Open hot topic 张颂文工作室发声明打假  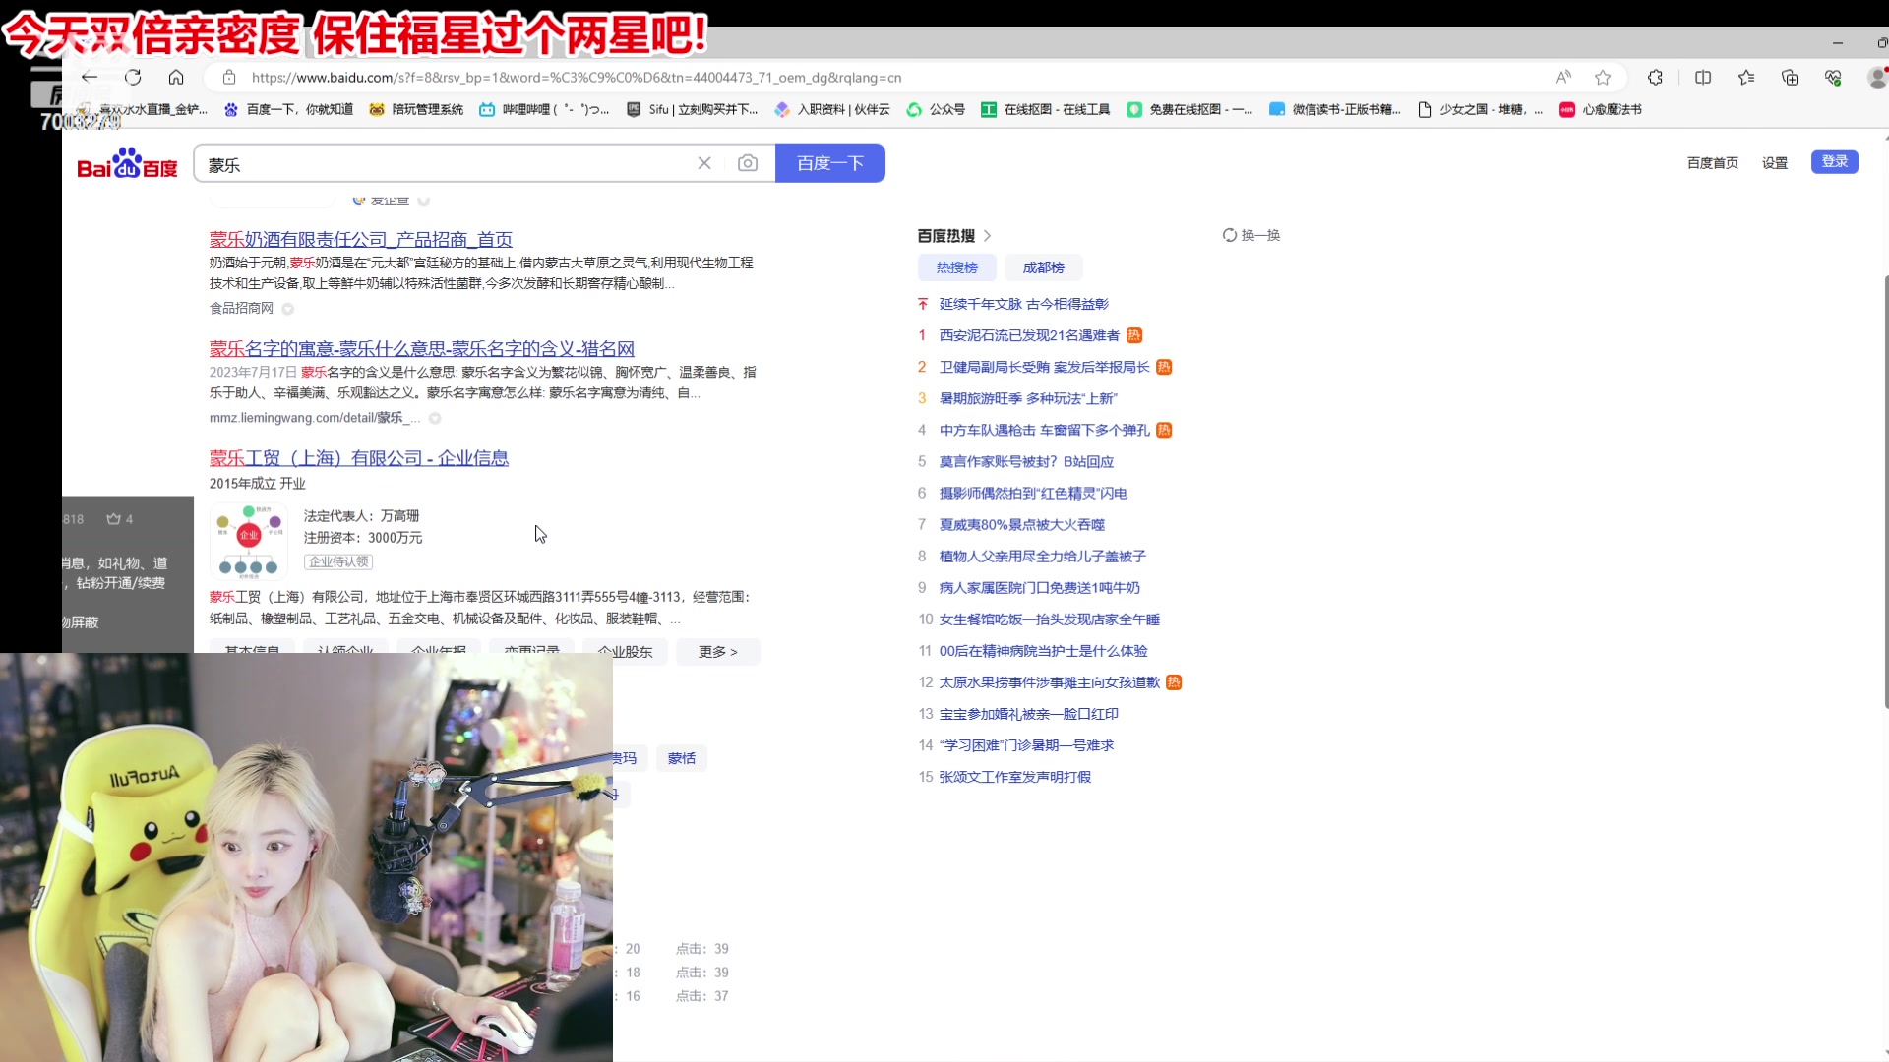pyautogui.click(x=1014, y=777)
